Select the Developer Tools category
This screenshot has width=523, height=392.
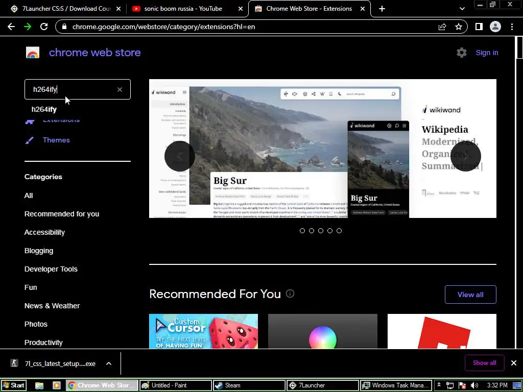pos(51,269)
